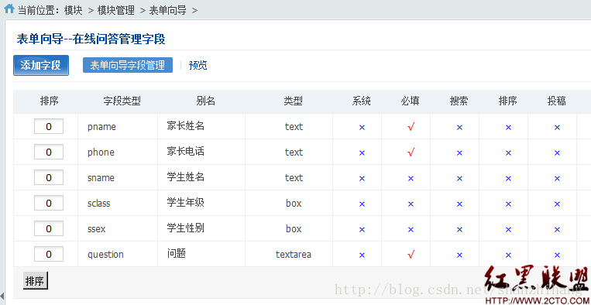Toggle the 必填 cross for sname
Image resolution: width=591 pixels, height=305 pixels.
[411, 179]
